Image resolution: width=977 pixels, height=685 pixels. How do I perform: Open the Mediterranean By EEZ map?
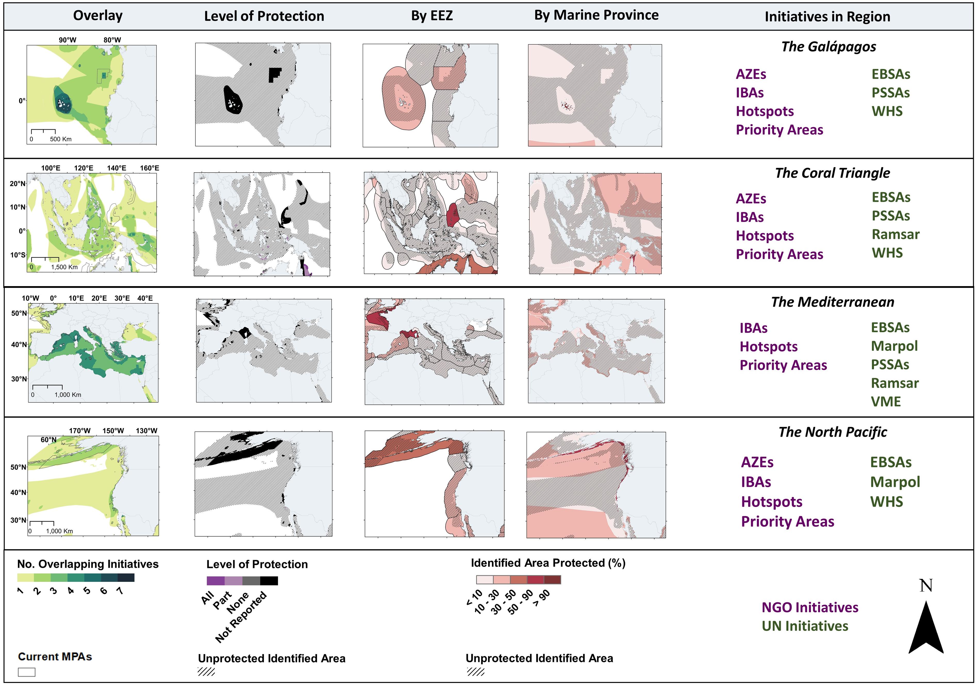434,351
